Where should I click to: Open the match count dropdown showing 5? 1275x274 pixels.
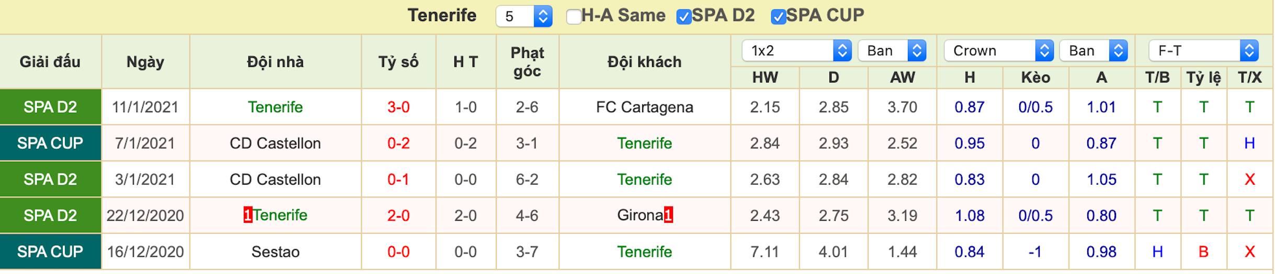tap(524, 16)
